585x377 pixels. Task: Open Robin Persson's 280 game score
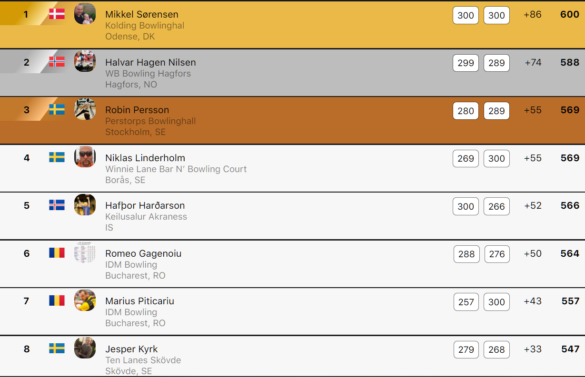(x=466, y=111)
